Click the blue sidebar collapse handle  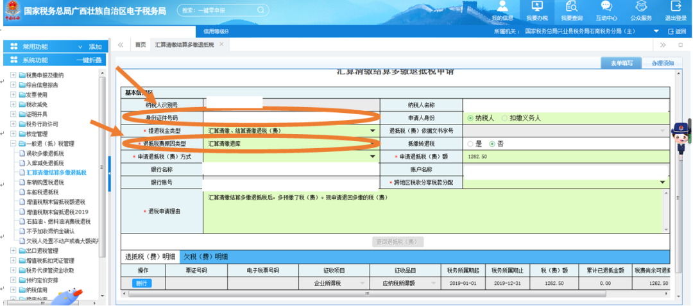[x=110, y=174]
